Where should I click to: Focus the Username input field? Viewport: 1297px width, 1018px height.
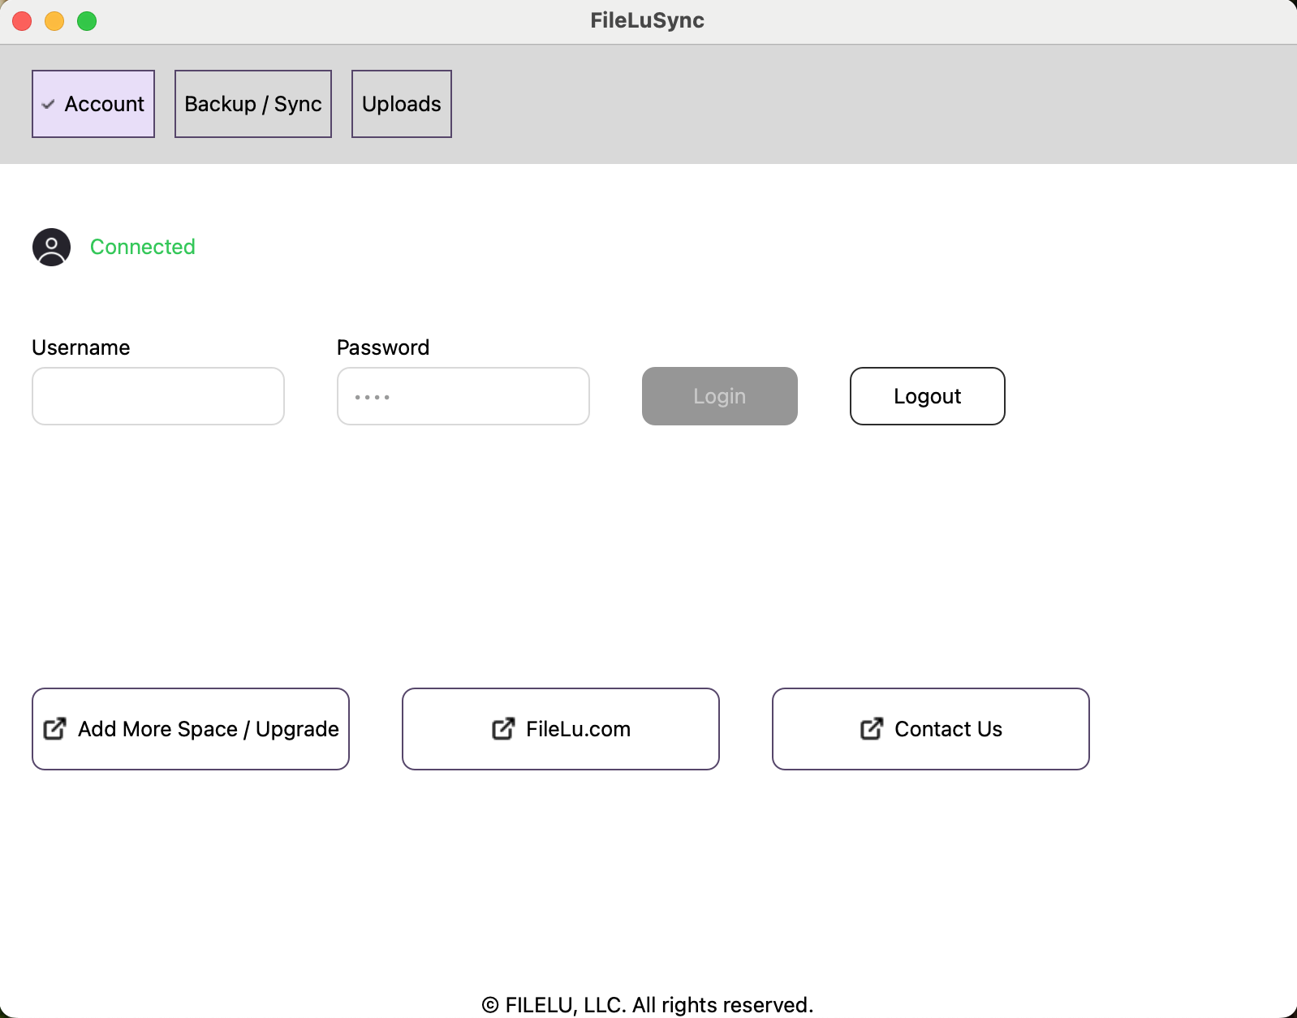coord(158,396)
